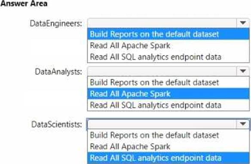Select Build Reports on default dataset for DataAnalysts
The height and width of the screenshot is (164, 251).
[168, 83]
